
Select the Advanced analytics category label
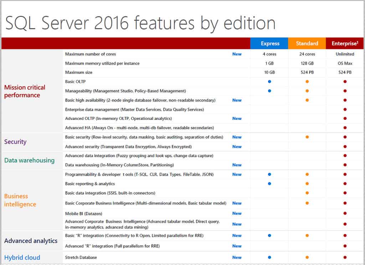31,241
